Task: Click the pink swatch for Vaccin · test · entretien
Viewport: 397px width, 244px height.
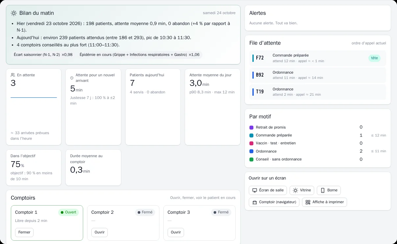Action: [x=251, y=143]
